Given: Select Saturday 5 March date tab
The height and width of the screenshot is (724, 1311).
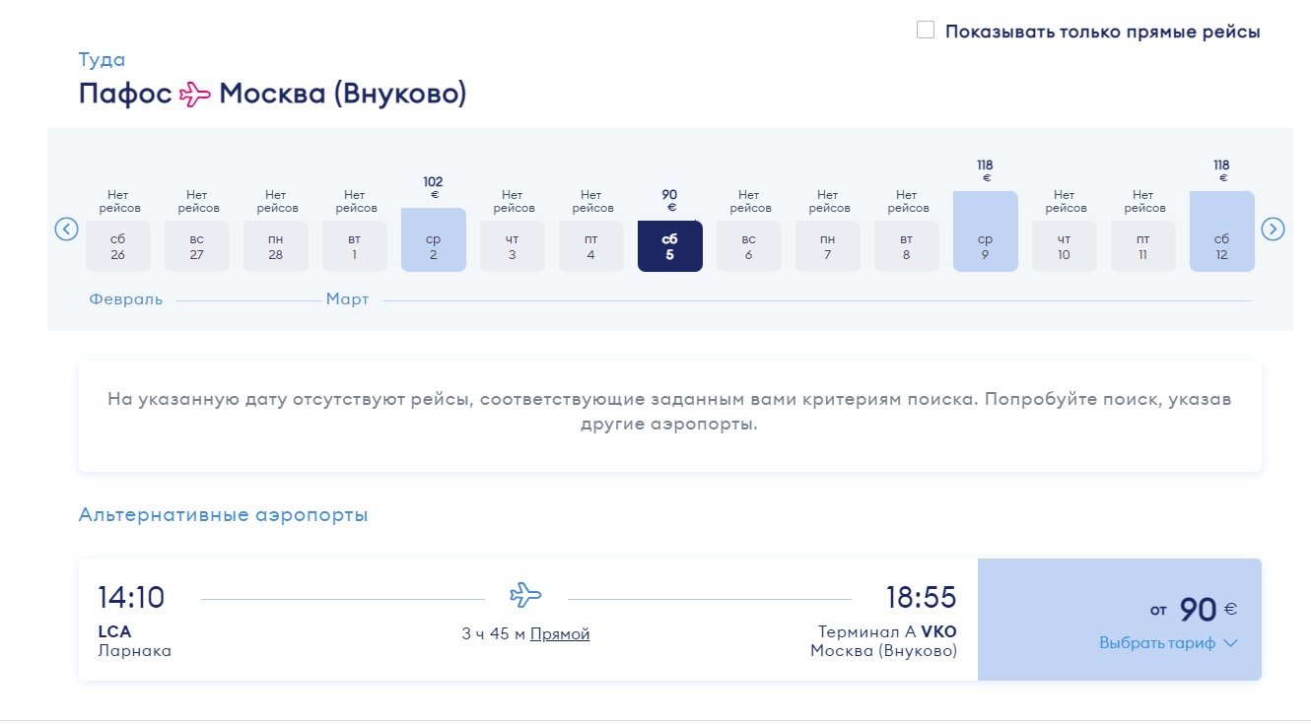Looking at the screenshot, I should [670, 245].
